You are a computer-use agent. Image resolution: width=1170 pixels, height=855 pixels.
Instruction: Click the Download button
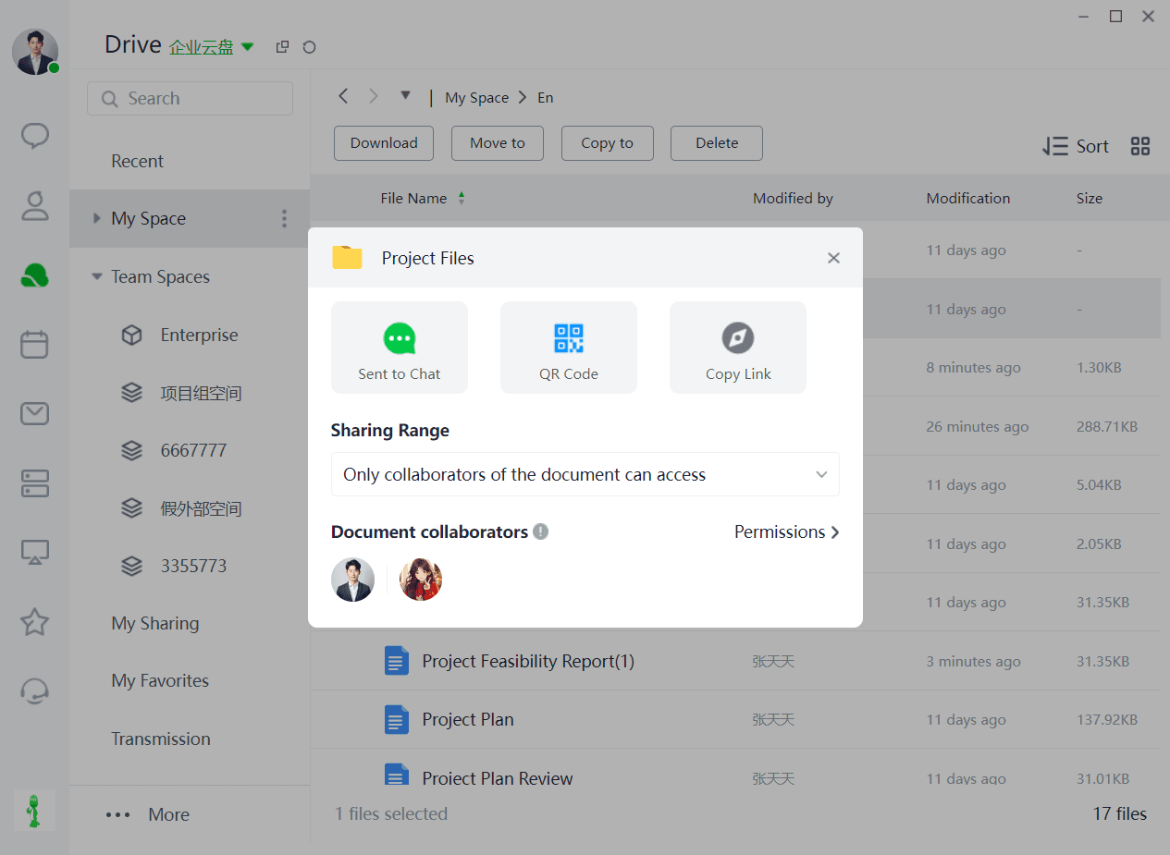(x=384, y=143)
